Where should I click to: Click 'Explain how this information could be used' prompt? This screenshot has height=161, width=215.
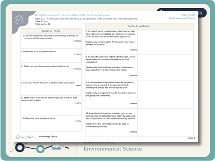pyautogui.click(x=107, y=125)
